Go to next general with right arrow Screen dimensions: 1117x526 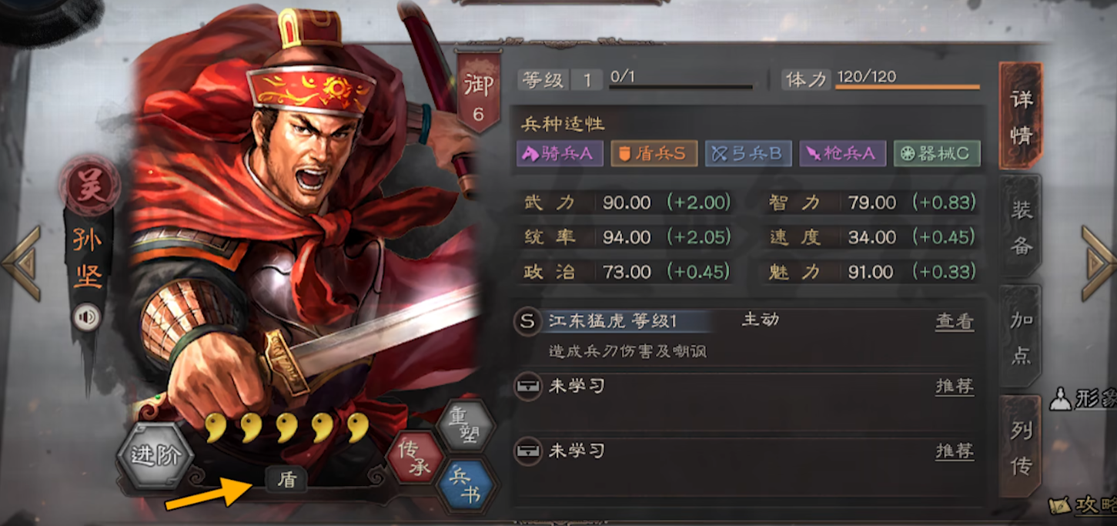(1098, 263)
